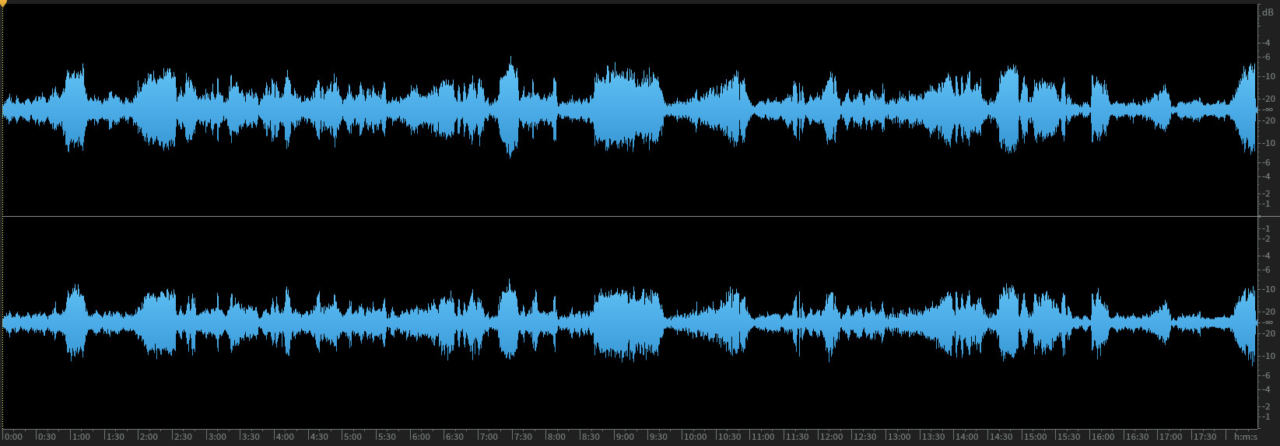Set the playhead at the 7:30 ruler mark
This screenshot has width=1280, height=446.
(522, 437)
